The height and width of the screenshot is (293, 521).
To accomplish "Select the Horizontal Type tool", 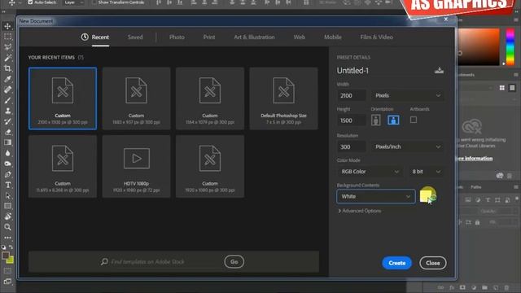I will pos(7,185).
